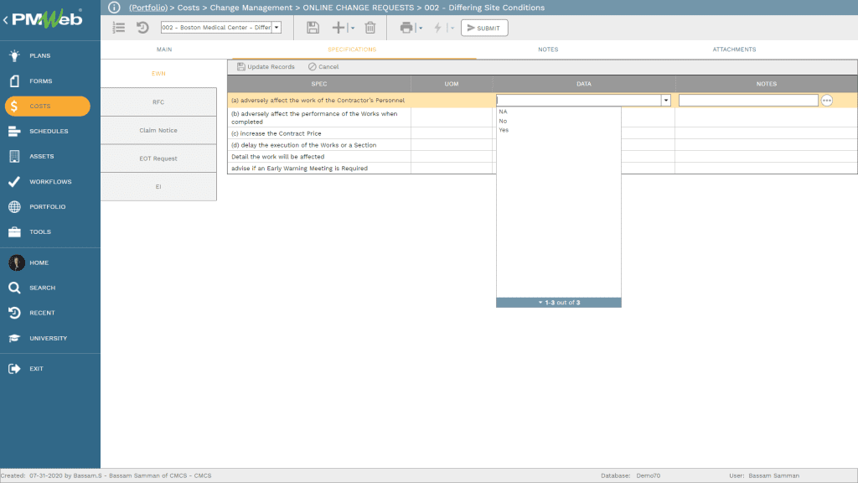Image resolution: width=858 pixels, height=483 pixels.
Task: Select 'Yes' from the dropdown list
Action: (504, 130)
